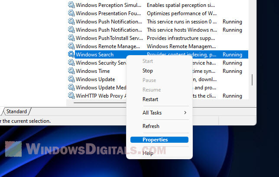Image resolution: width=279 pixels, height=177 pixels.
Task: Select the Windows Update service name
Action: pyautogui.click(x=95, y=79)
